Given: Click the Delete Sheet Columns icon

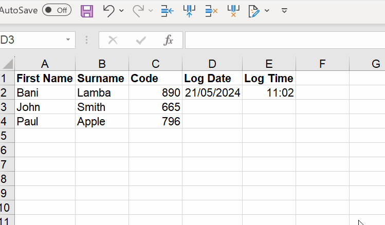Looking at the screenshot, I should (233, 10).
